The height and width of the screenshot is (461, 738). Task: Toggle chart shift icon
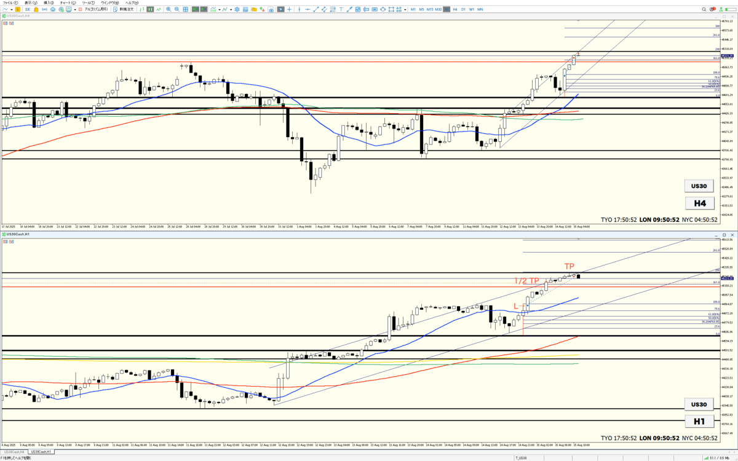tap(204, 9)
